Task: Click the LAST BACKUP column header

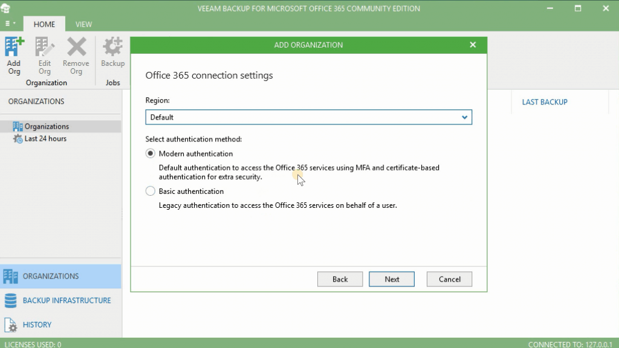Action: point(545,101)
